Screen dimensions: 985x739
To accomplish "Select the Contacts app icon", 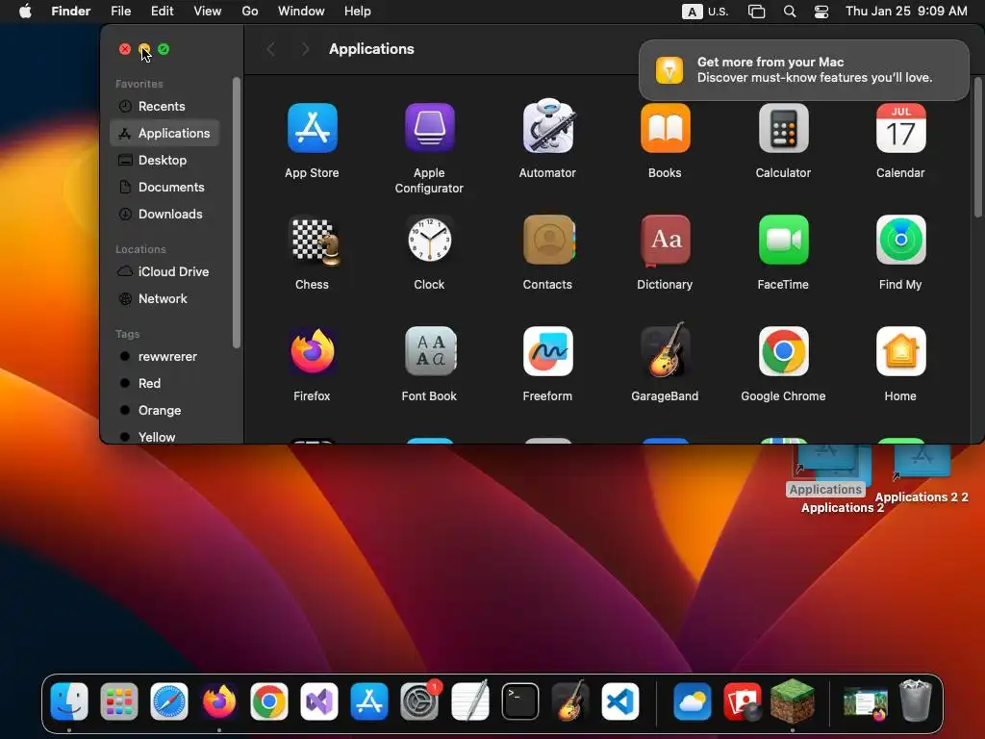I will click(547, 240).
